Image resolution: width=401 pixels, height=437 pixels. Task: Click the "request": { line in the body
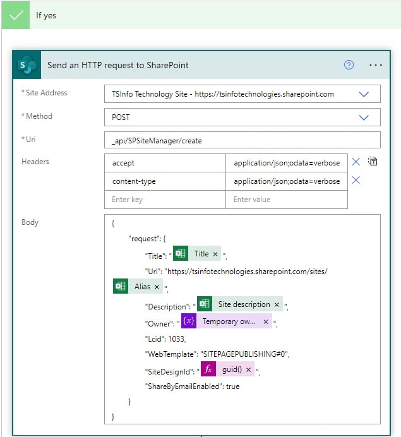point(147,239)
